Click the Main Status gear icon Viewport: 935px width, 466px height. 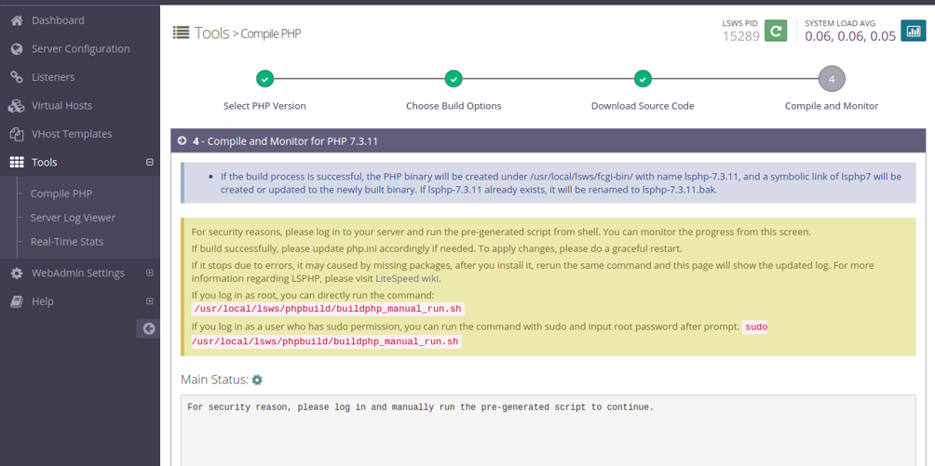point(257,379)
